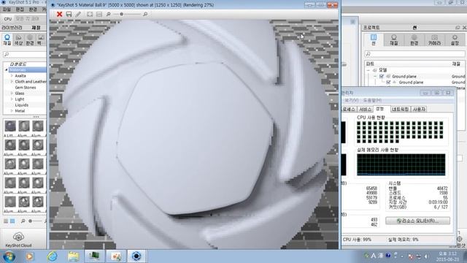
Task: Open the 카메라 tab in the project panel
Action: point(434,39)
